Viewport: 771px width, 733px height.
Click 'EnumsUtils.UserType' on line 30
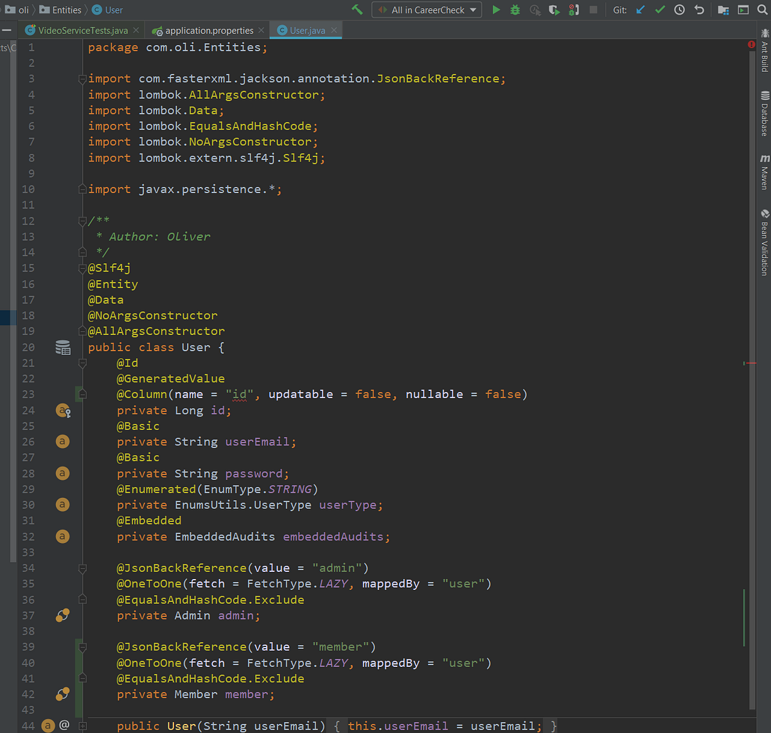pos(243,505)
